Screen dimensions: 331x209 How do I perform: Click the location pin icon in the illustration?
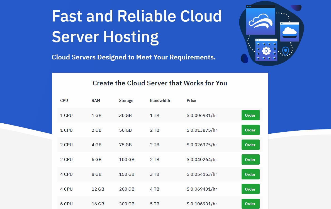pyautogui.click(x=285, y=51)
